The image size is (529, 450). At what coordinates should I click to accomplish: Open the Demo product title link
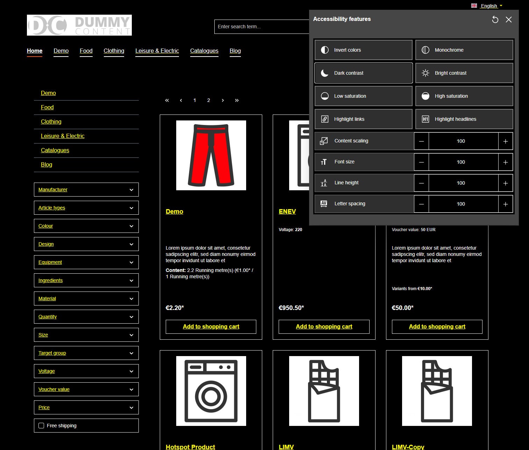174,212
